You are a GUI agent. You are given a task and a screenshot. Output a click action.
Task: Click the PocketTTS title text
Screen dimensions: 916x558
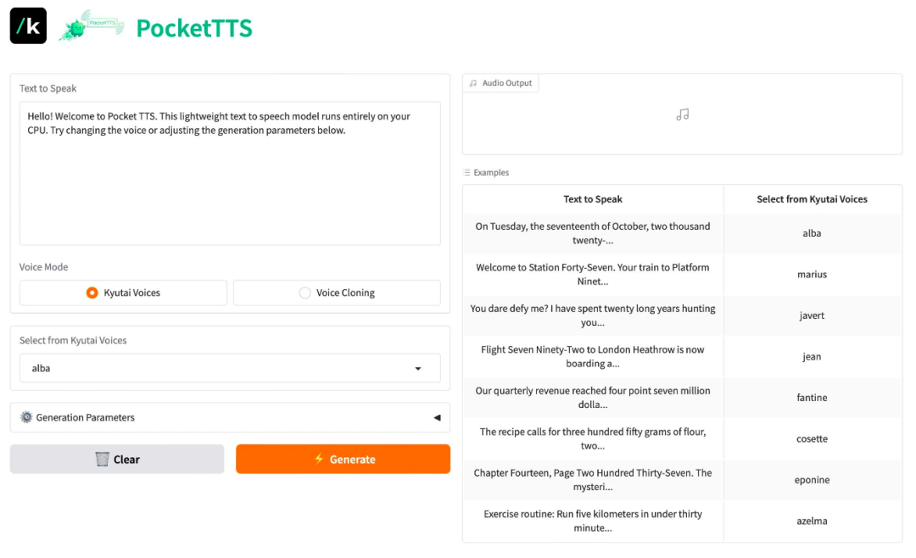pos(194,28)
